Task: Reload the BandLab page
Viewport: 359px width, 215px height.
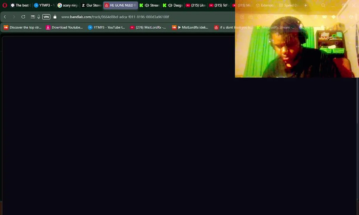Action: (23, 17)
